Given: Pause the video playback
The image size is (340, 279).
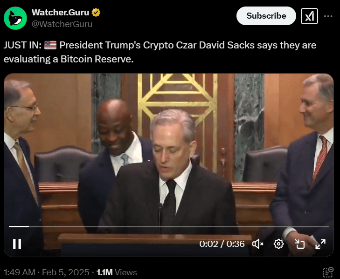Looking at the screenshot, I should (x=17, y=244).
